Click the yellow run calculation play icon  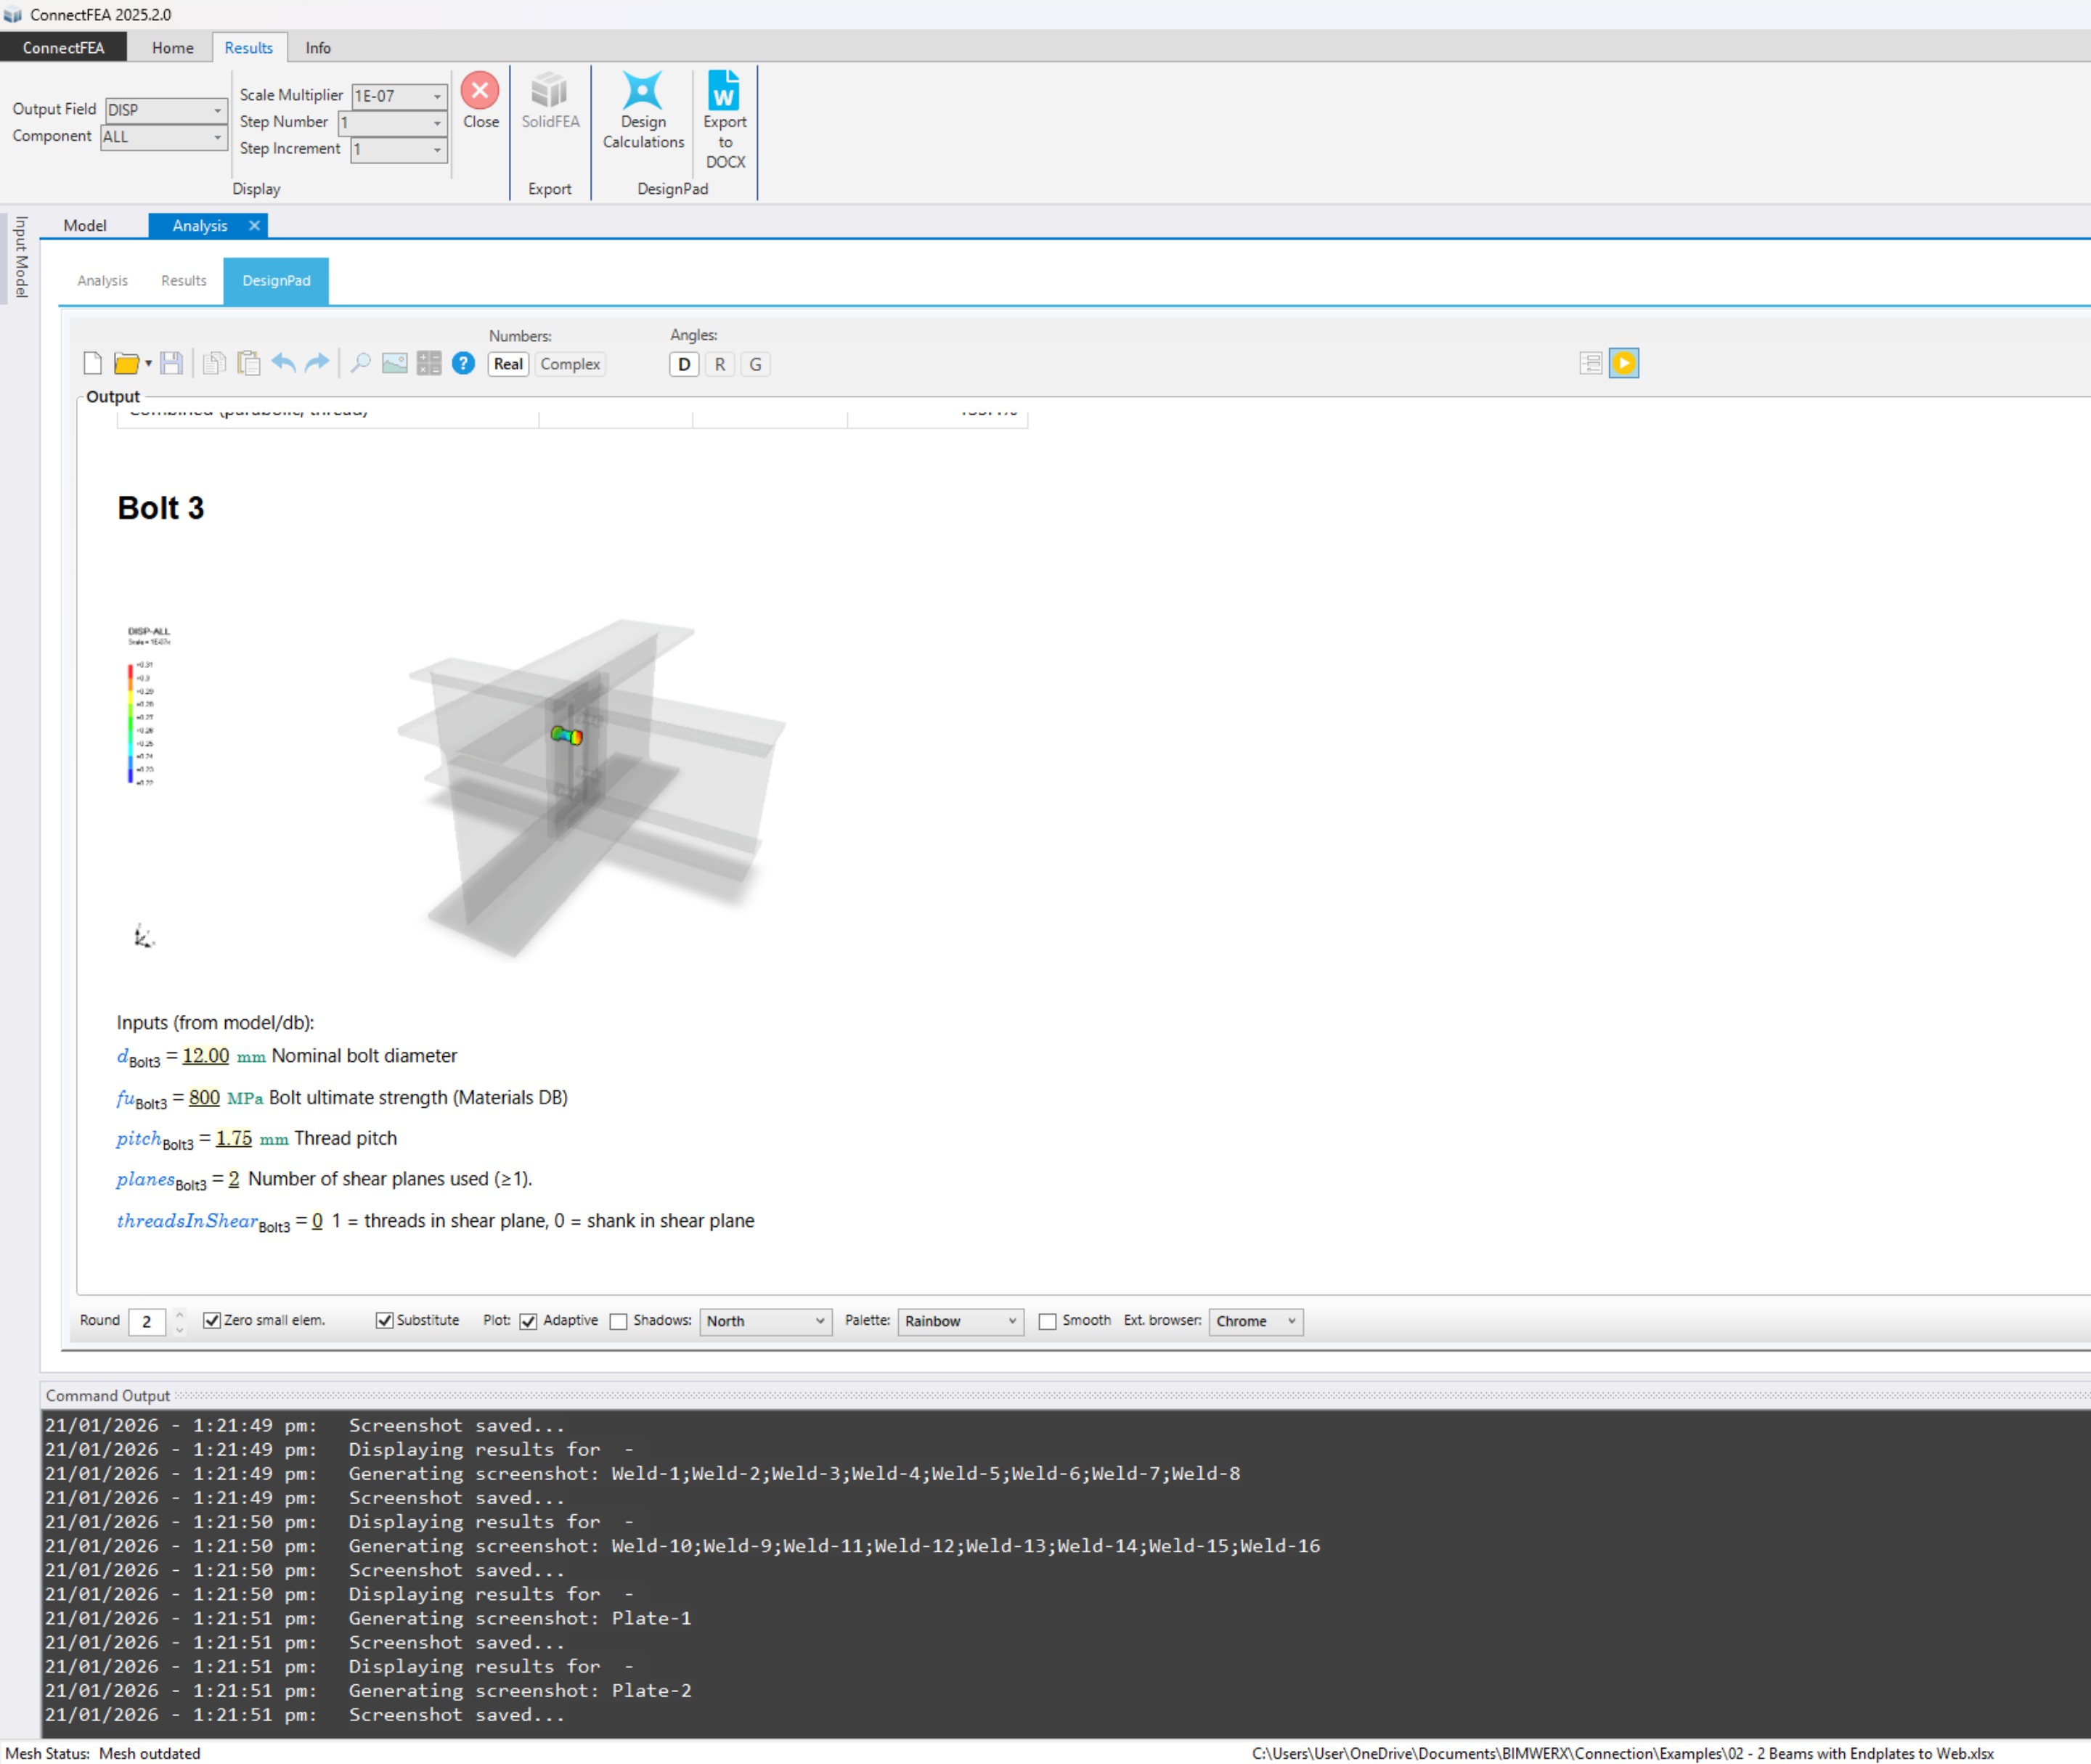(x=1623, y=363)
